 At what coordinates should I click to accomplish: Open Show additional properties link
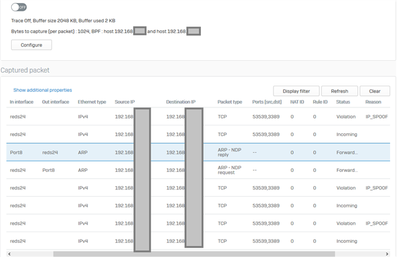pos(43,90)
